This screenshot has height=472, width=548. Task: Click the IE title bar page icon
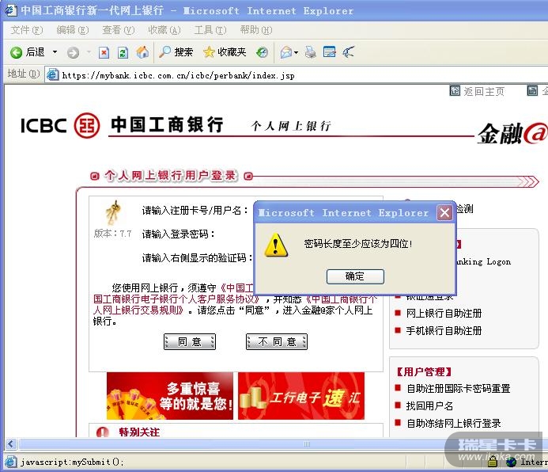pyautogui.click(x=10, y=10)
